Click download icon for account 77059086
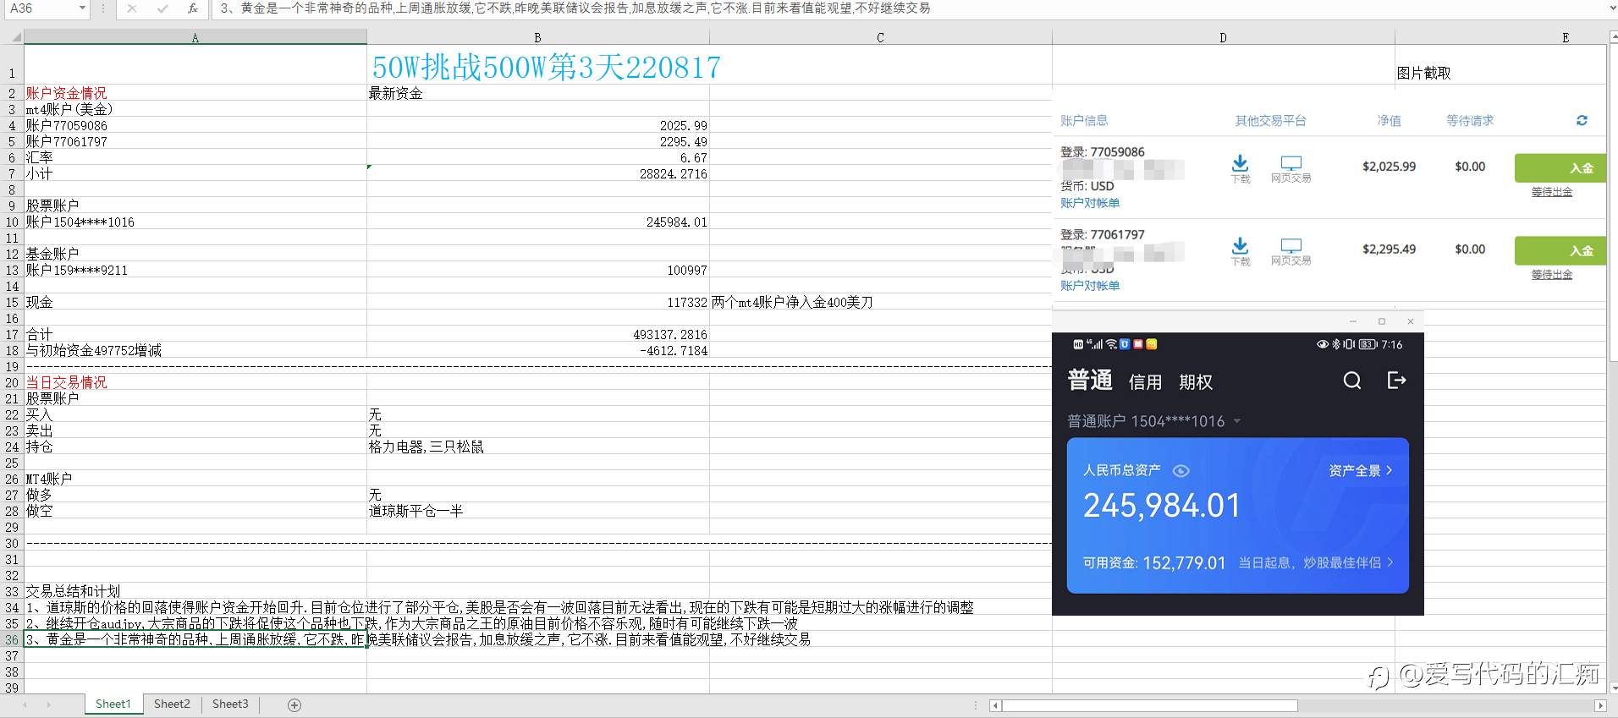The height and width of the screenshot is (718, 1618). pos(1240,164)
